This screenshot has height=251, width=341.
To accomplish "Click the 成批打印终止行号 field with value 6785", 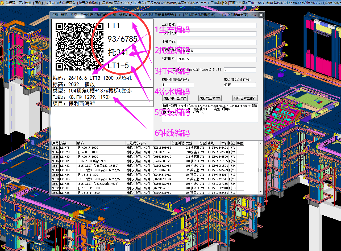I will [x=240, y=85].
